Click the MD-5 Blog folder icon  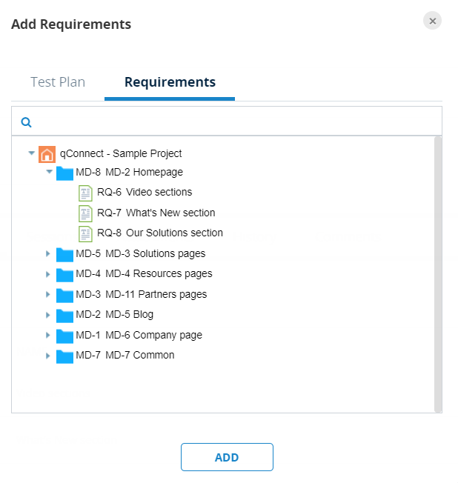pyautogui.click(x=64, y=315)
